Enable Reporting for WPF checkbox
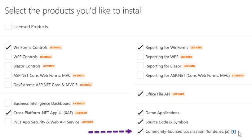Screen dimensions: 252x139 [140, 57]
